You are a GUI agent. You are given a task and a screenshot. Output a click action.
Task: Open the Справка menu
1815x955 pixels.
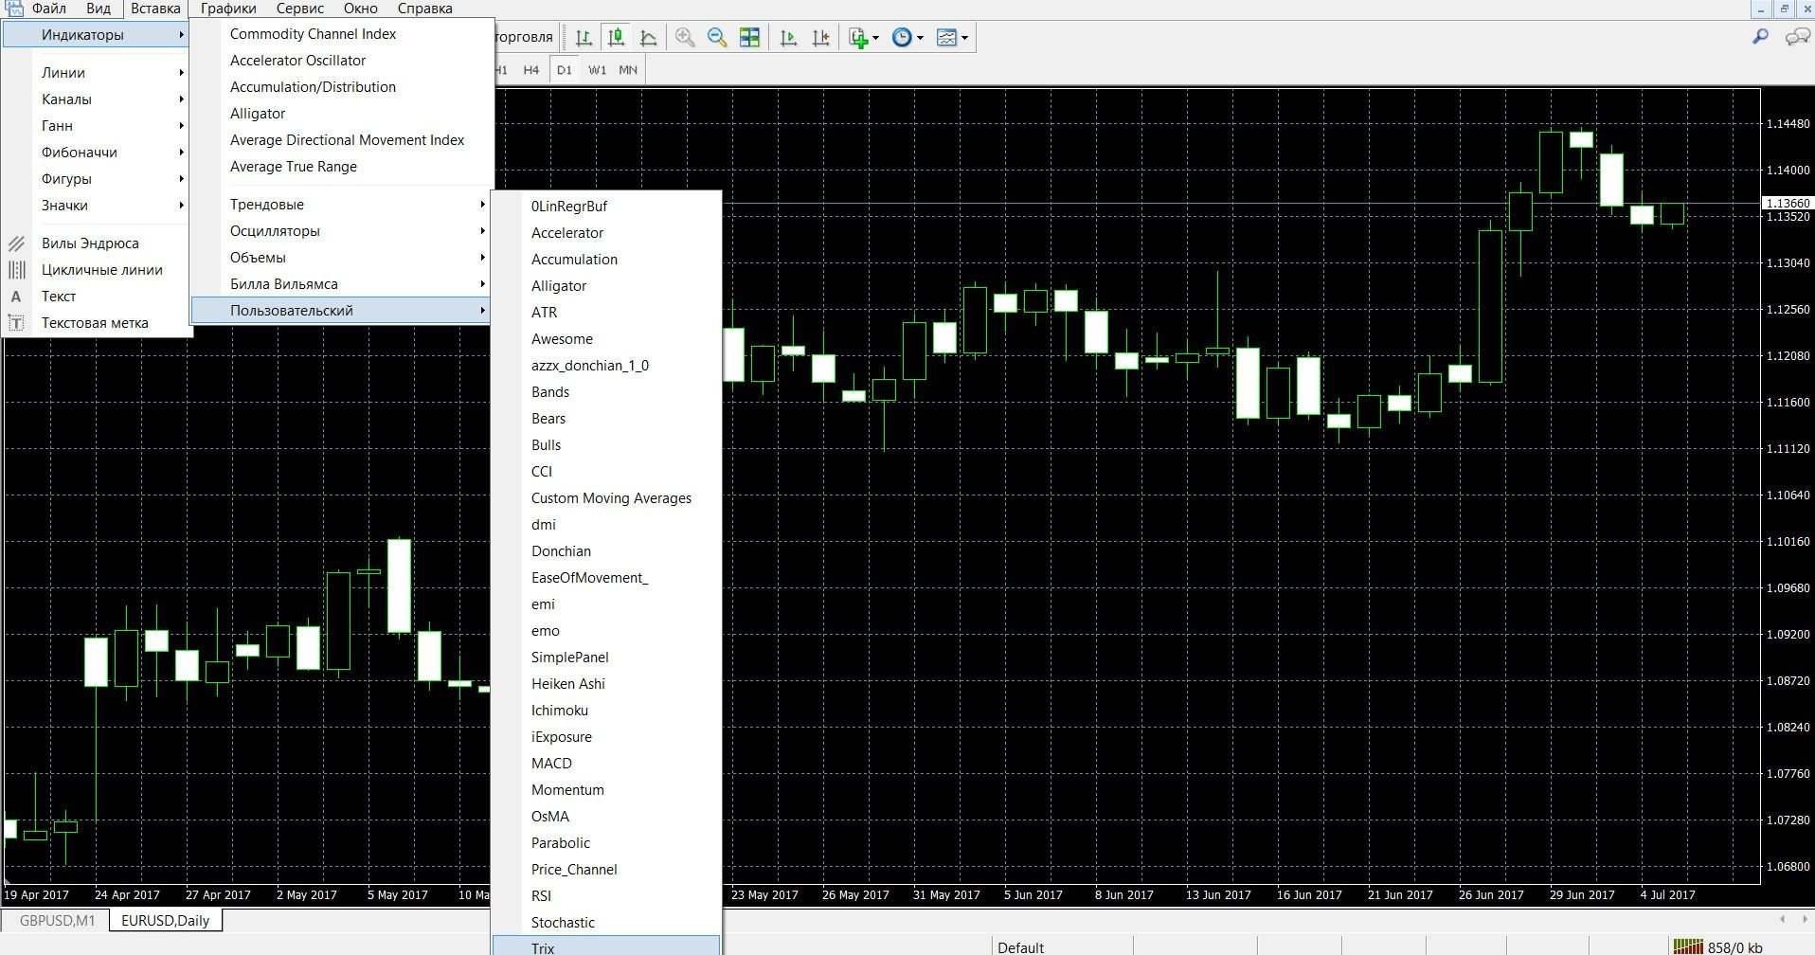point(424,9)
